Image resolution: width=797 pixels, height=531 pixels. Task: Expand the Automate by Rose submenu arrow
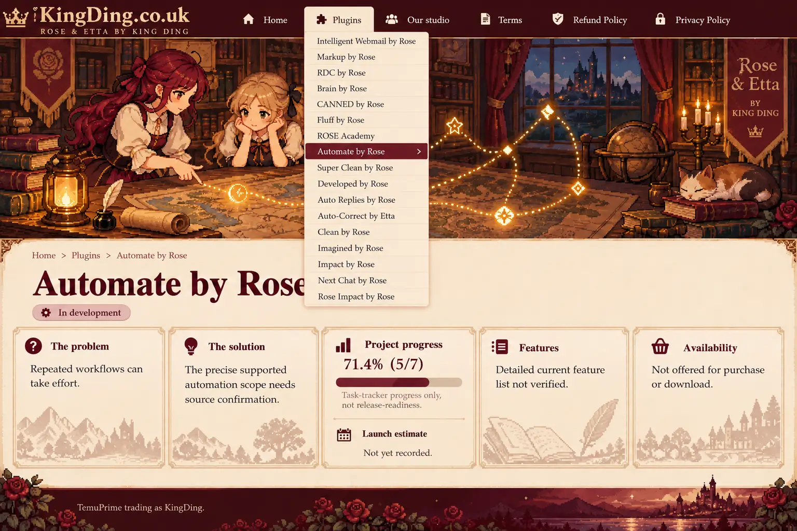coord(419,151)
